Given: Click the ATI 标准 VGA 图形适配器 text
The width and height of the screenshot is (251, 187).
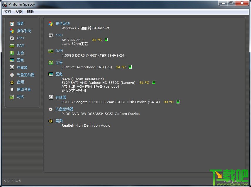Looking at the screenshot, I should point(90,86).
